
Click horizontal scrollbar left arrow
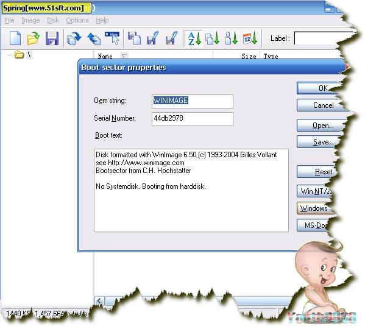click(x=99, y=300)
